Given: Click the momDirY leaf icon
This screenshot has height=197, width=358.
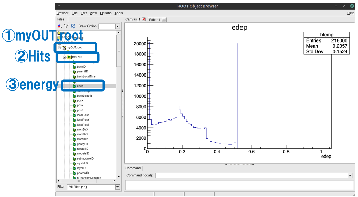Looking at the screenshot, I should click(75, 134).
